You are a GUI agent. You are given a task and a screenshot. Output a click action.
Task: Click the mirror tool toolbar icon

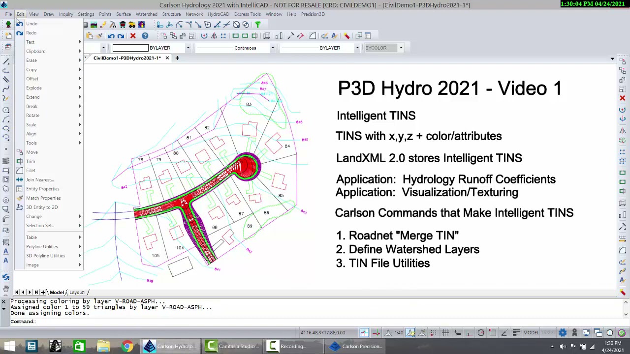point(214,36)
